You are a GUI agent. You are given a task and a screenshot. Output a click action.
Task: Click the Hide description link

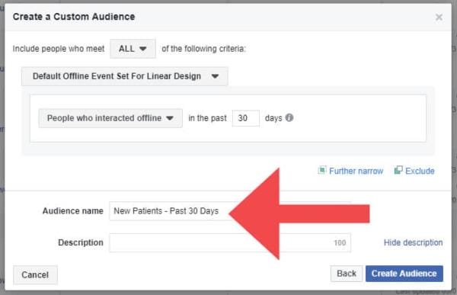click(413, 242)
